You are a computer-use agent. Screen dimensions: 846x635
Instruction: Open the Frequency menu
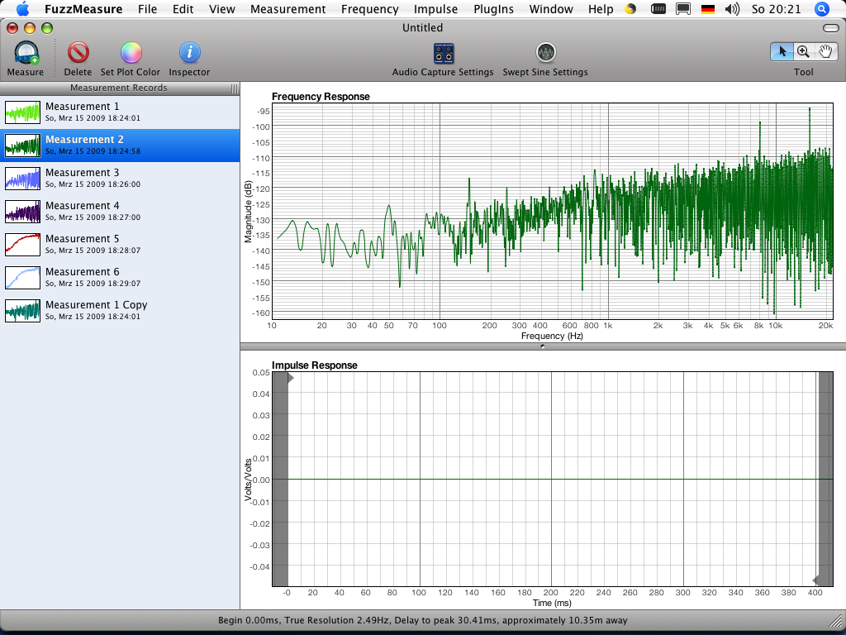point(369,9)
